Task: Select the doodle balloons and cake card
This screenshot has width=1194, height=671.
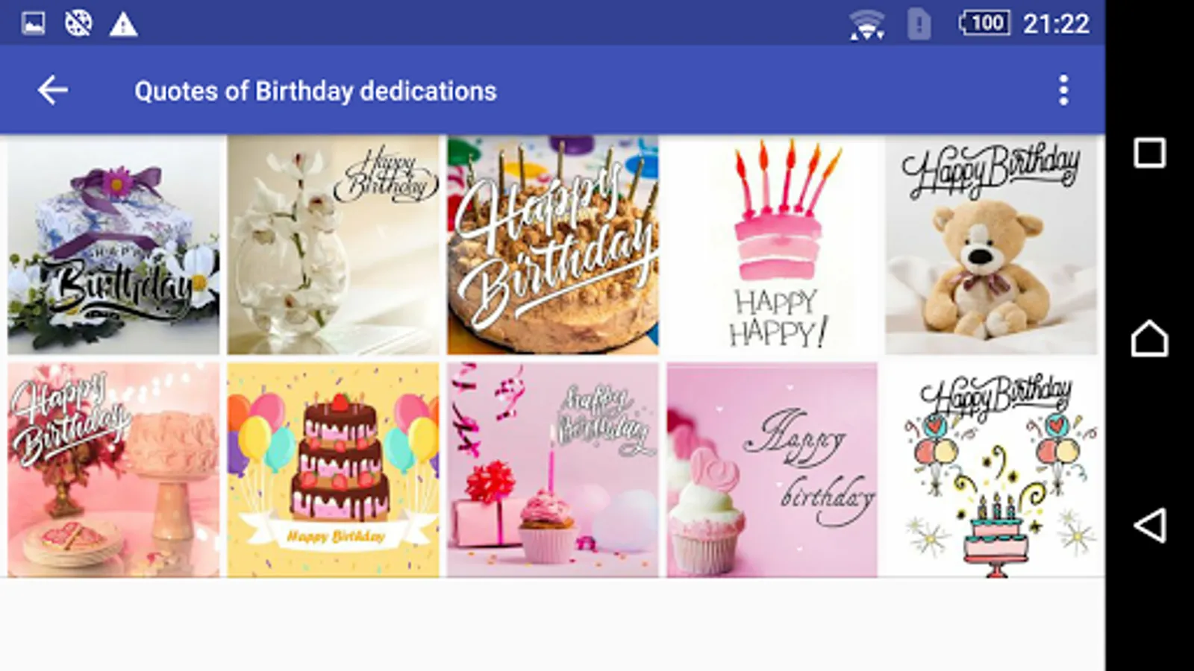Action: (x=992, y=470)
